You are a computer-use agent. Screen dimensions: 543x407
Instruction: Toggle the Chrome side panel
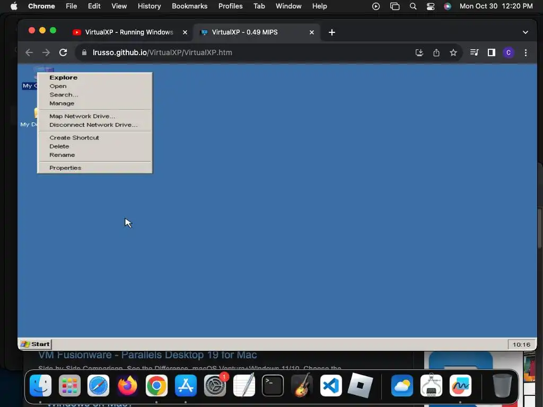coord(492,52)
